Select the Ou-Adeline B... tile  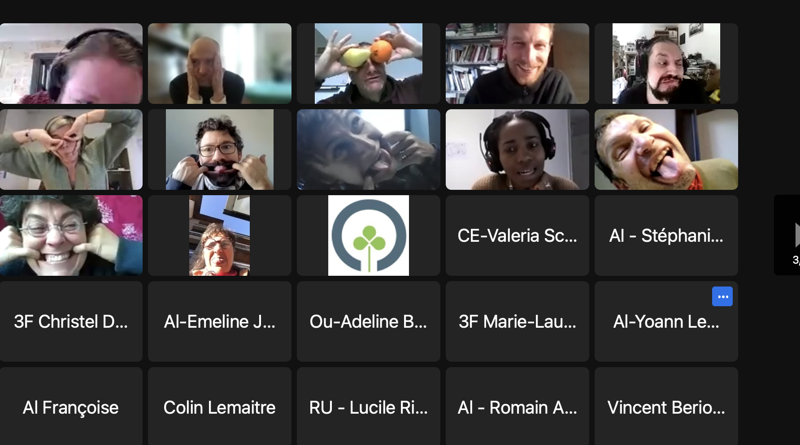point(369,321)
